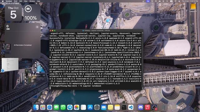Open the yellow external drive on desktop

point(193,7)
